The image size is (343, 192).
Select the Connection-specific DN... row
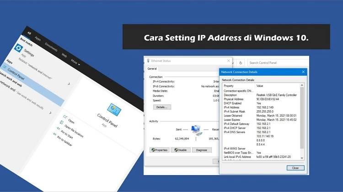tap(261, 91)
